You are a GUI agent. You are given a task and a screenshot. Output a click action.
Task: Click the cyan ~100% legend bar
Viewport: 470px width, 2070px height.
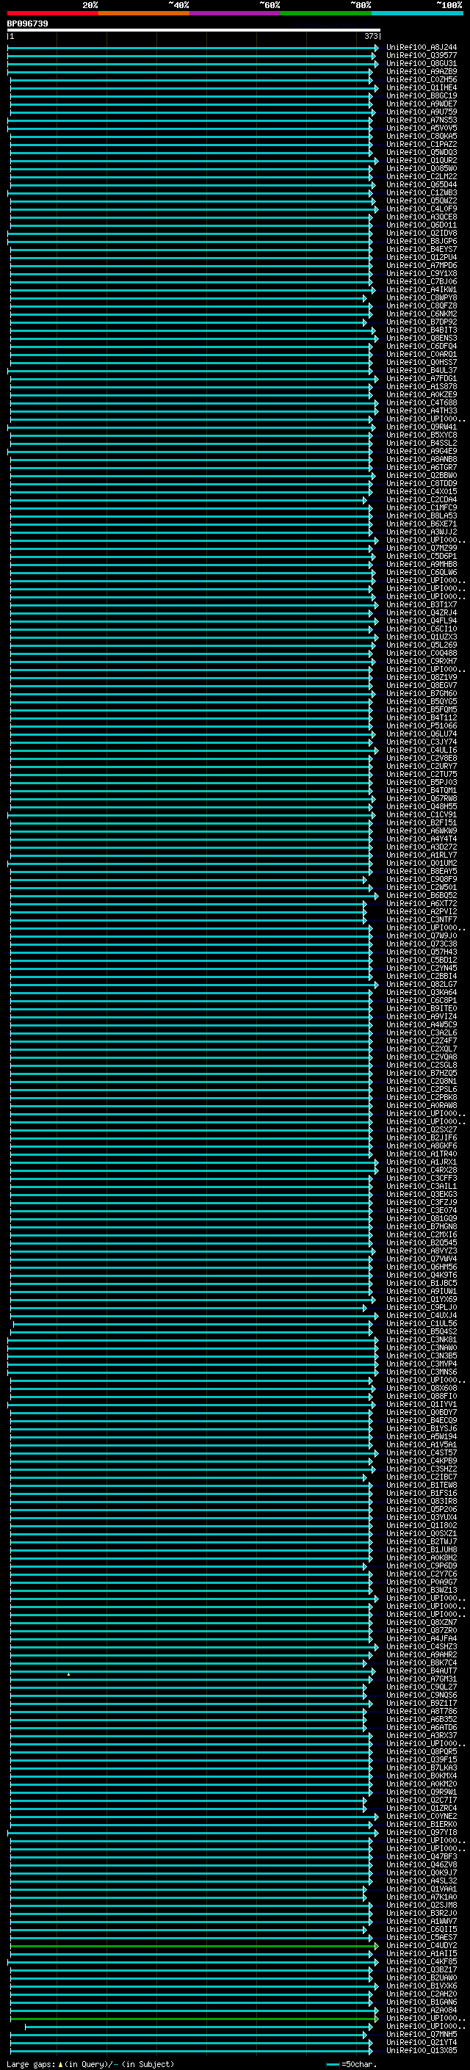click(418, 13)
